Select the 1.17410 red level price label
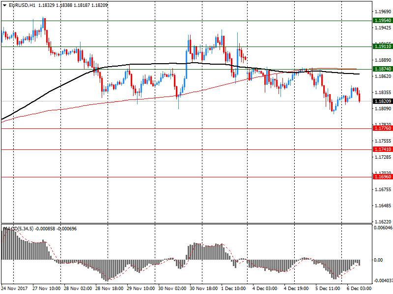 tap(383, 149)
